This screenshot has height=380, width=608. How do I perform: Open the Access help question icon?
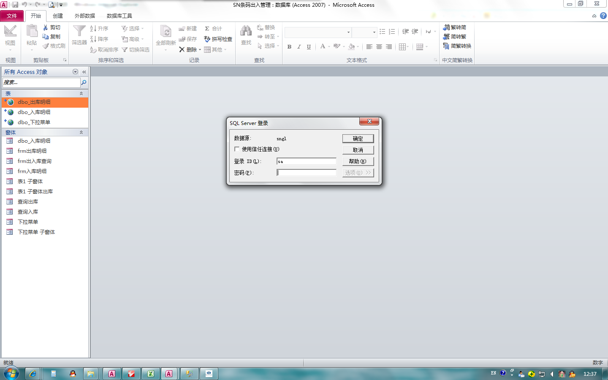pyautogui.click(x=603, y=16)
